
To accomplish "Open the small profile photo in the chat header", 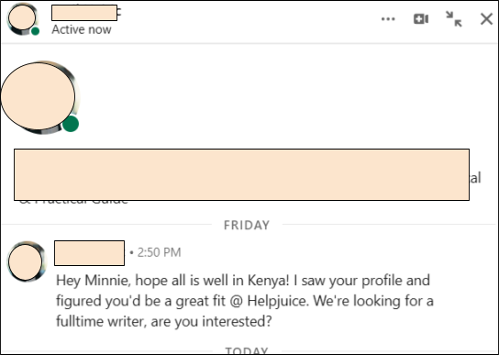I will (x=22, y=18).
